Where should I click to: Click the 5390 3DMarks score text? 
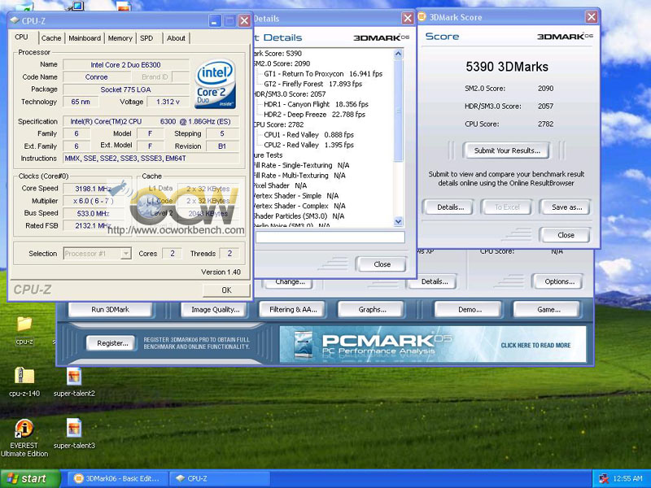pos(507,67)
